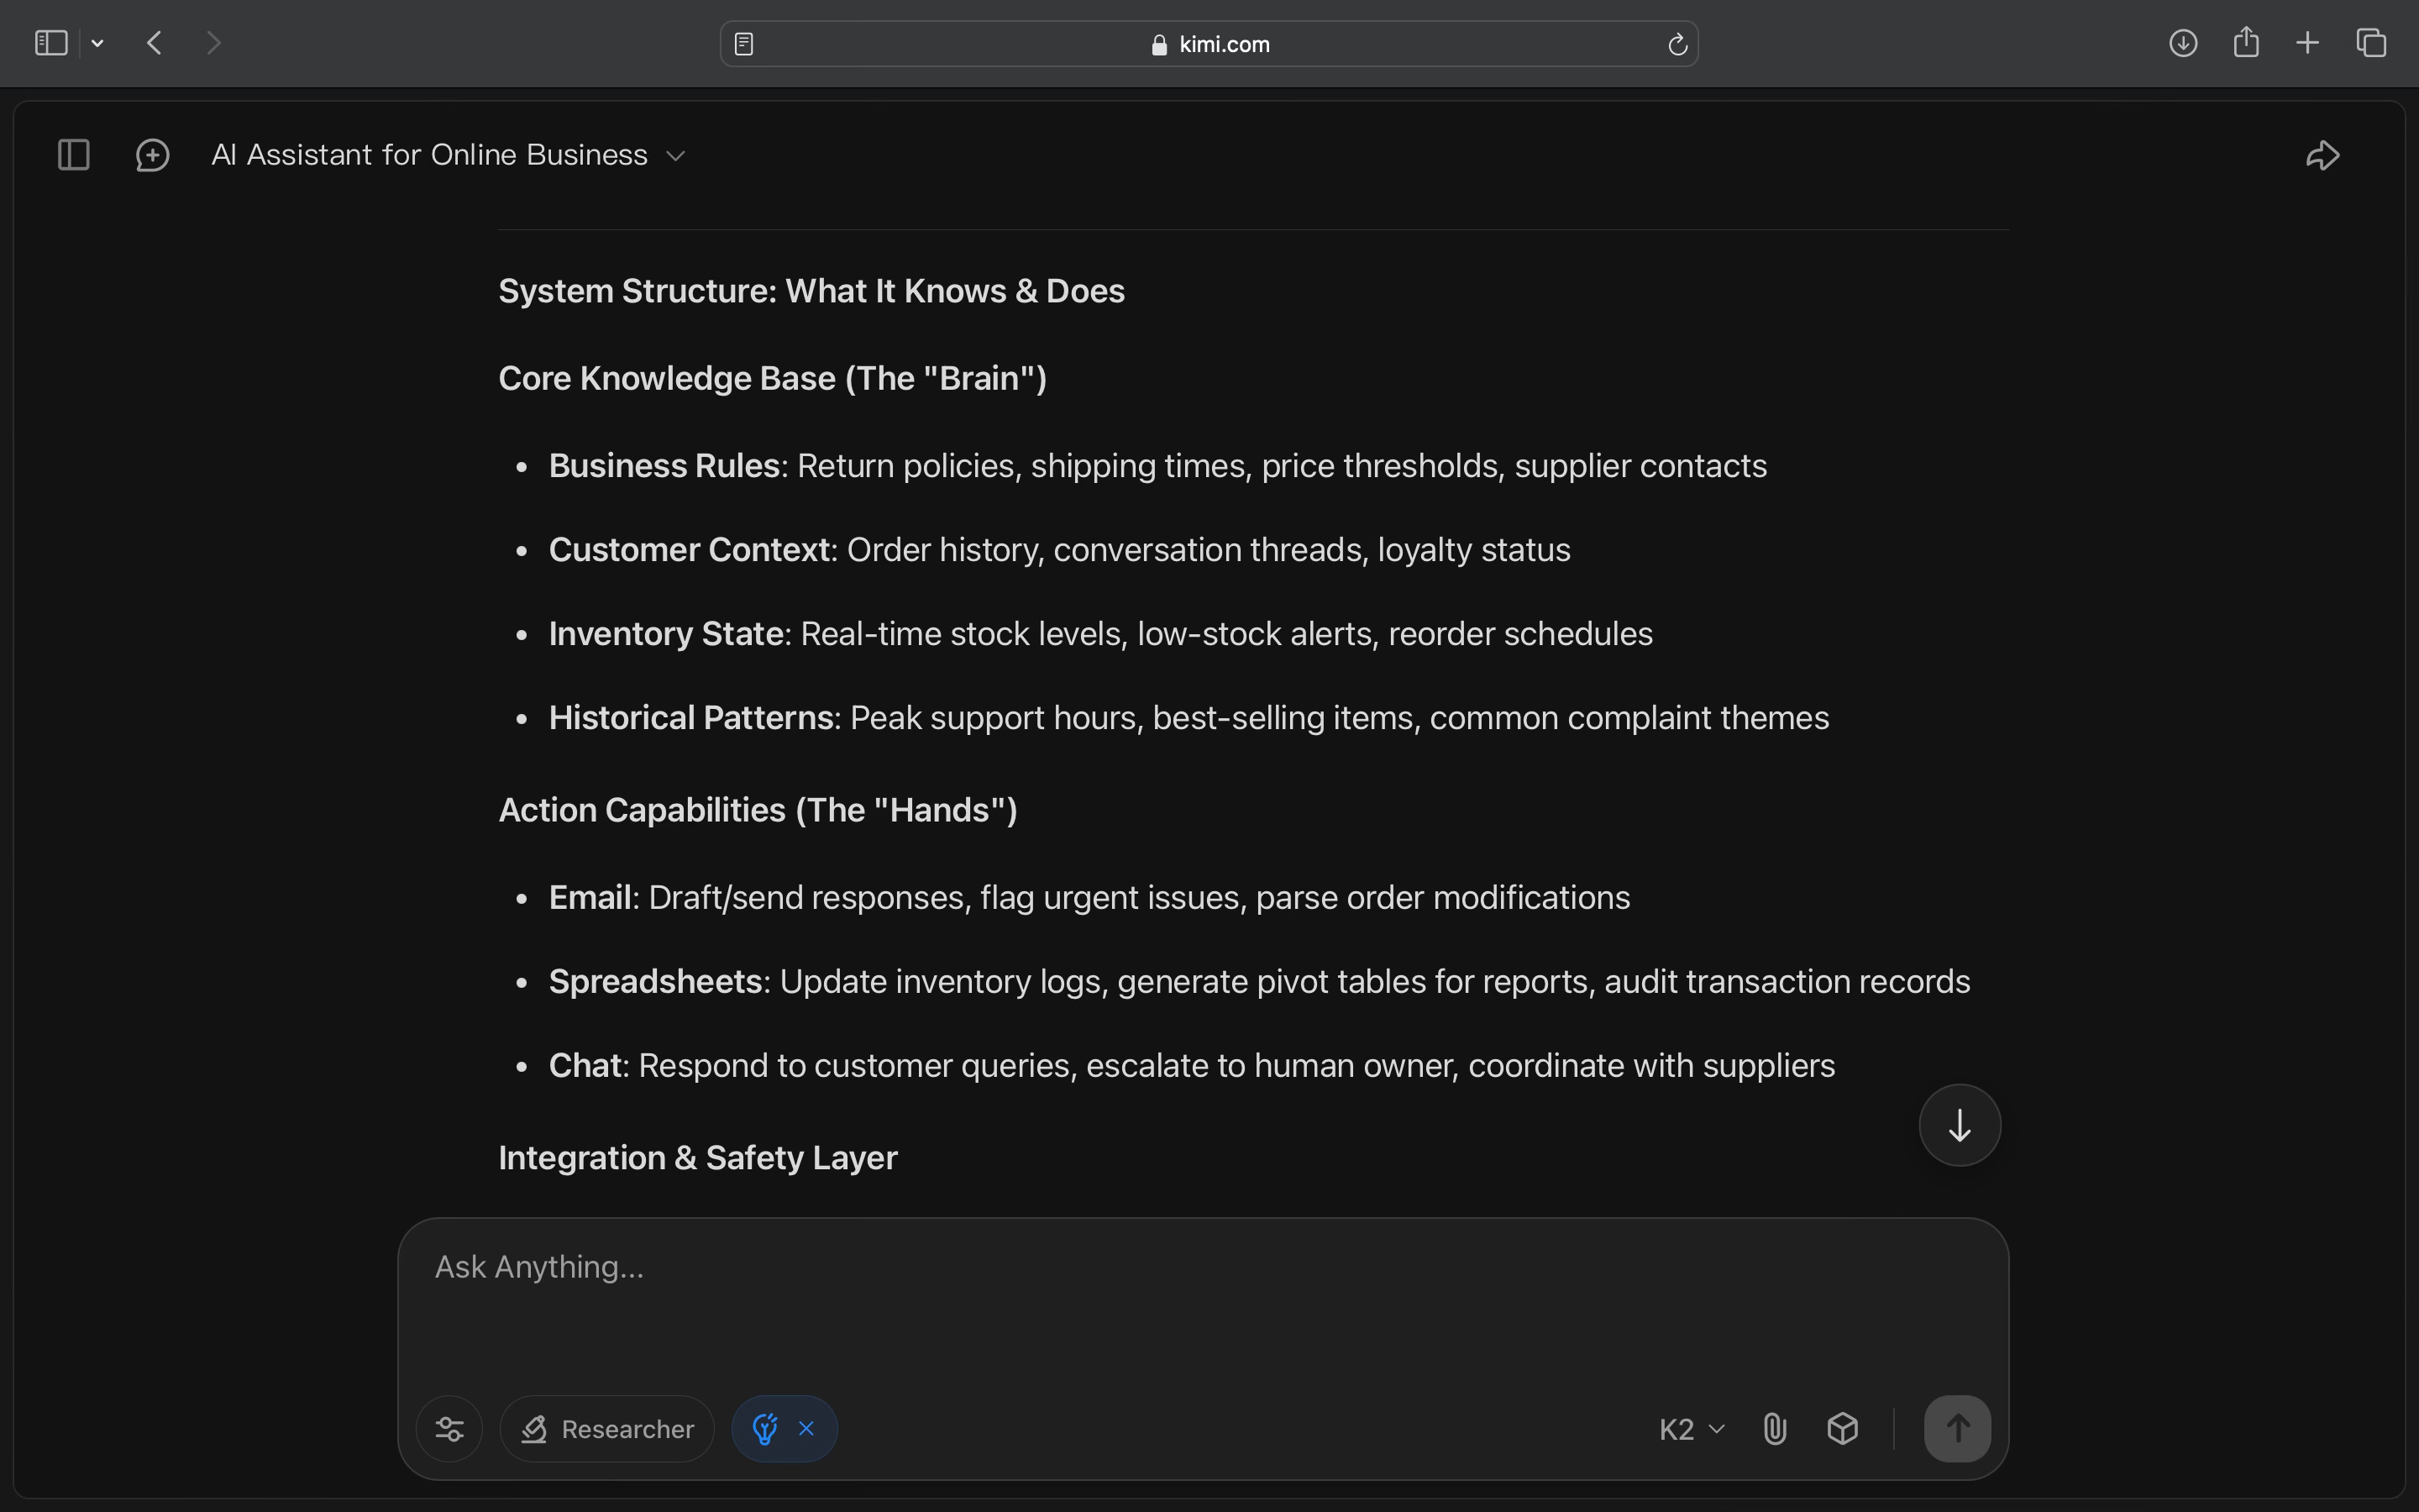Open the settings sliders icon in input
Image resolution: width=2419 pixels, height=1512 pixels.
tap(450, 1429)
